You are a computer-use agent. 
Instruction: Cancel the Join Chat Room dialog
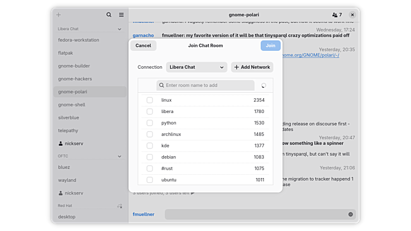coord(143,46)
